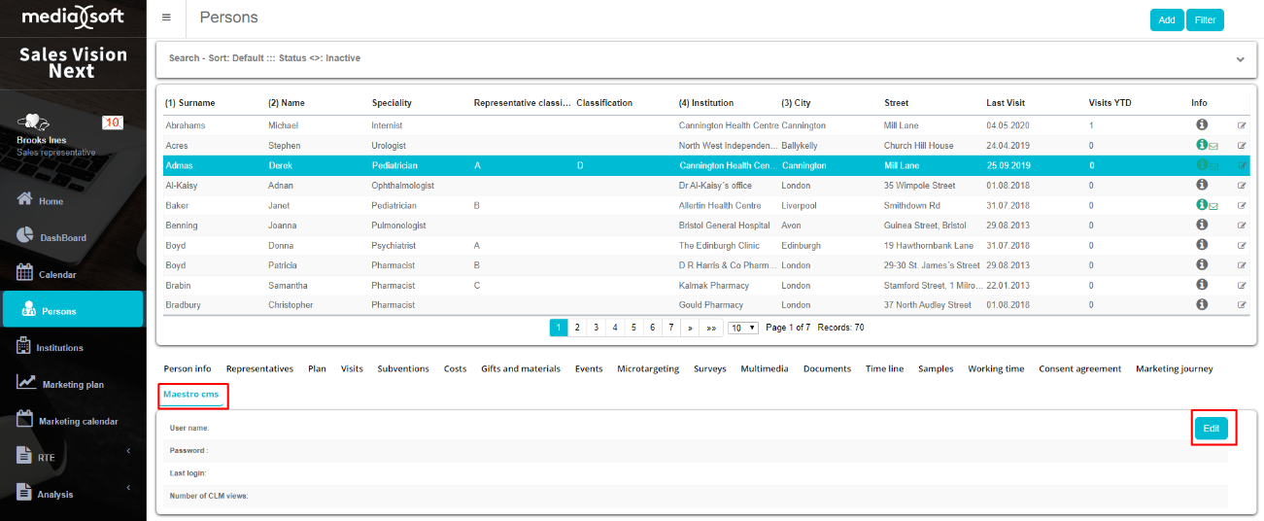Switch to the Person info tab
1264x521 pixels.
pyautogui.click(x=188, y=369)
